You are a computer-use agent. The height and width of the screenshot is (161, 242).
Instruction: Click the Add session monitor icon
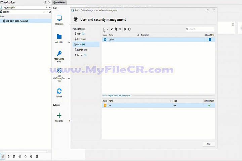[x=59, y=18]
